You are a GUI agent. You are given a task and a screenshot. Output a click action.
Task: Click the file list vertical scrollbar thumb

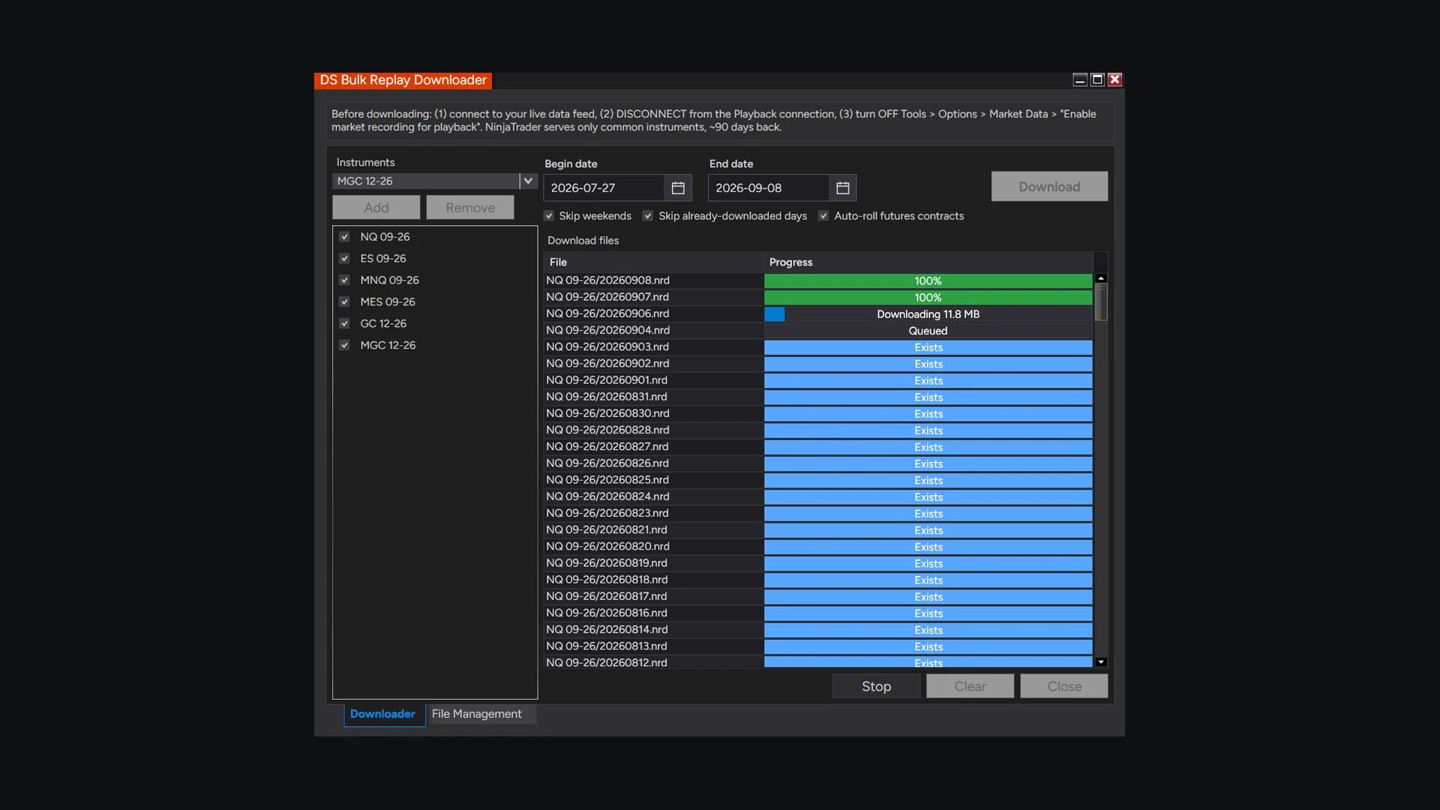[x=1101, y=303]
